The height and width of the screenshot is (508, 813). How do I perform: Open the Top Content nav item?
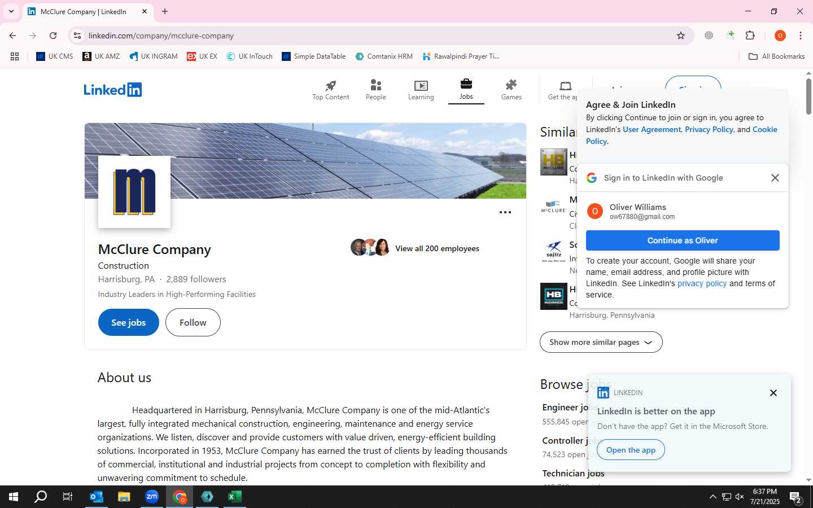pyautogui.click(x=331, y=90)
